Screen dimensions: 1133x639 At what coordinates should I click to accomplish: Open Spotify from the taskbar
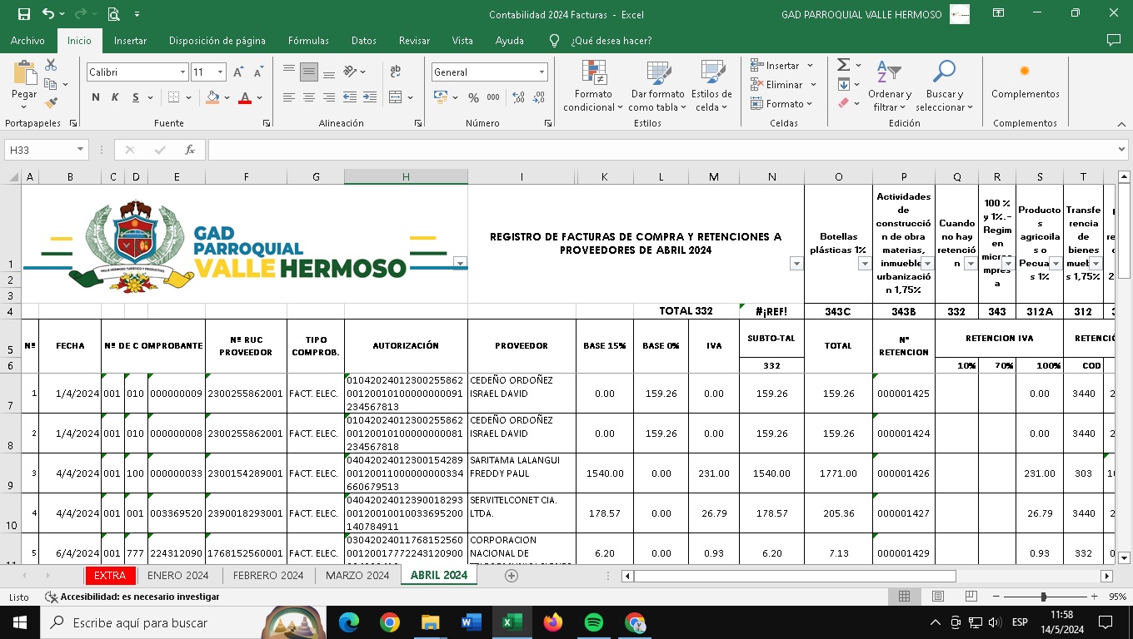(594, 622)
